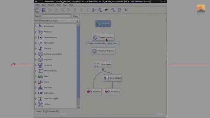Select the WriteFile node

click(94, 92)
